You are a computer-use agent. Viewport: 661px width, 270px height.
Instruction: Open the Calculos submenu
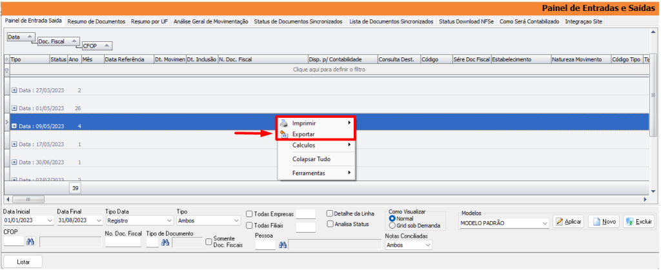(316, 145)
